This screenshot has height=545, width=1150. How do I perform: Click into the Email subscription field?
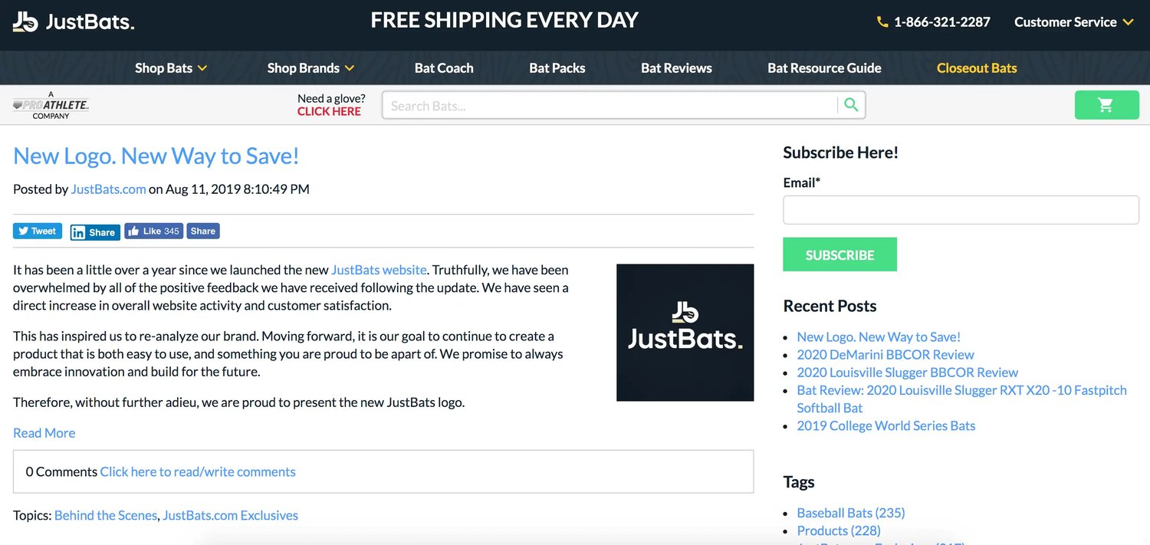(x=961, y=210)
